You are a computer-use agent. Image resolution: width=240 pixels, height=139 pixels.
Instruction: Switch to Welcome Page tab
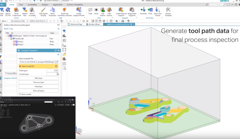[75, 24]
